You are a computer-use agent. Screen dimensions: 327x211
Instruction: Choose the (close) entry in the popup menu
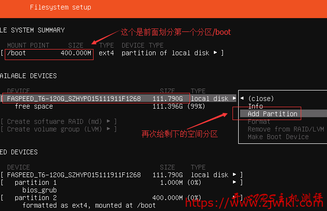pos(261,99)
